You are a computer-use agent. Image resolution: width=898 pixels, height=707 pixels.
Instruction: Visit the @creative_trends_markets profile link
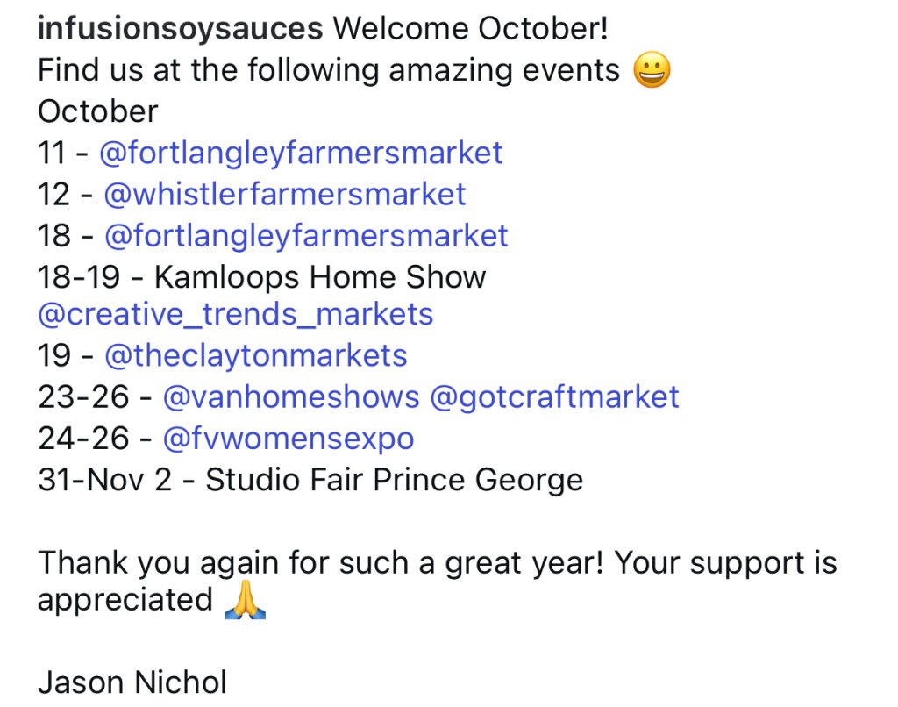coord(235,314)
